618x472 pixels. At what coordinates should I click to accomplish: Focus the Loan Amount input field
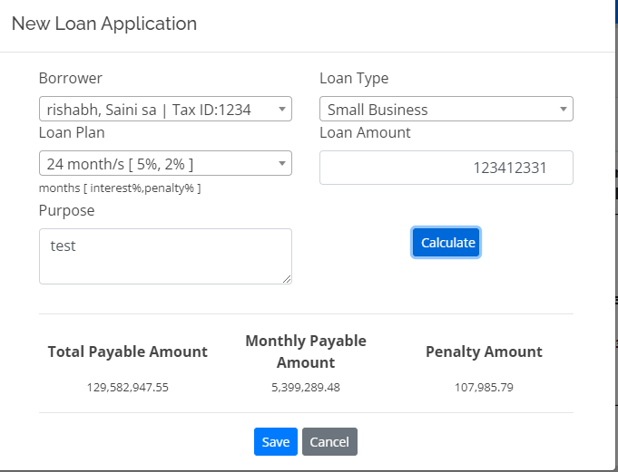click(446, 168)
